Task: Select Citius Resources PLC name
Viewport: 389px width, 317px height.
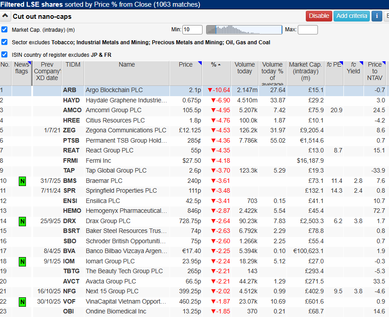Action: (x=115, y=120)
